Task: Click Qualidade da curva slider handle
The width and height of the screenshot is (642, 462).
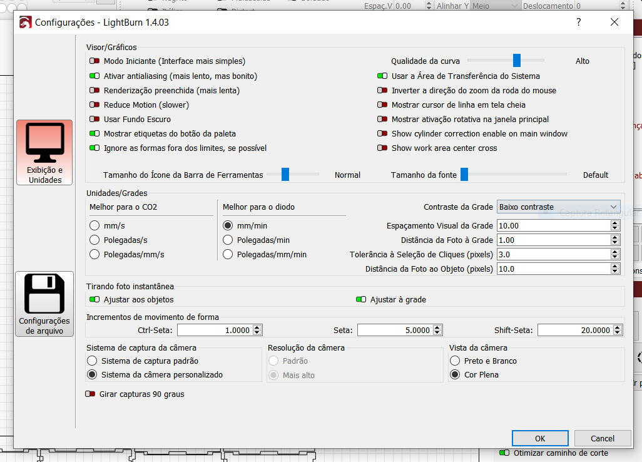Action: [517, 60]
